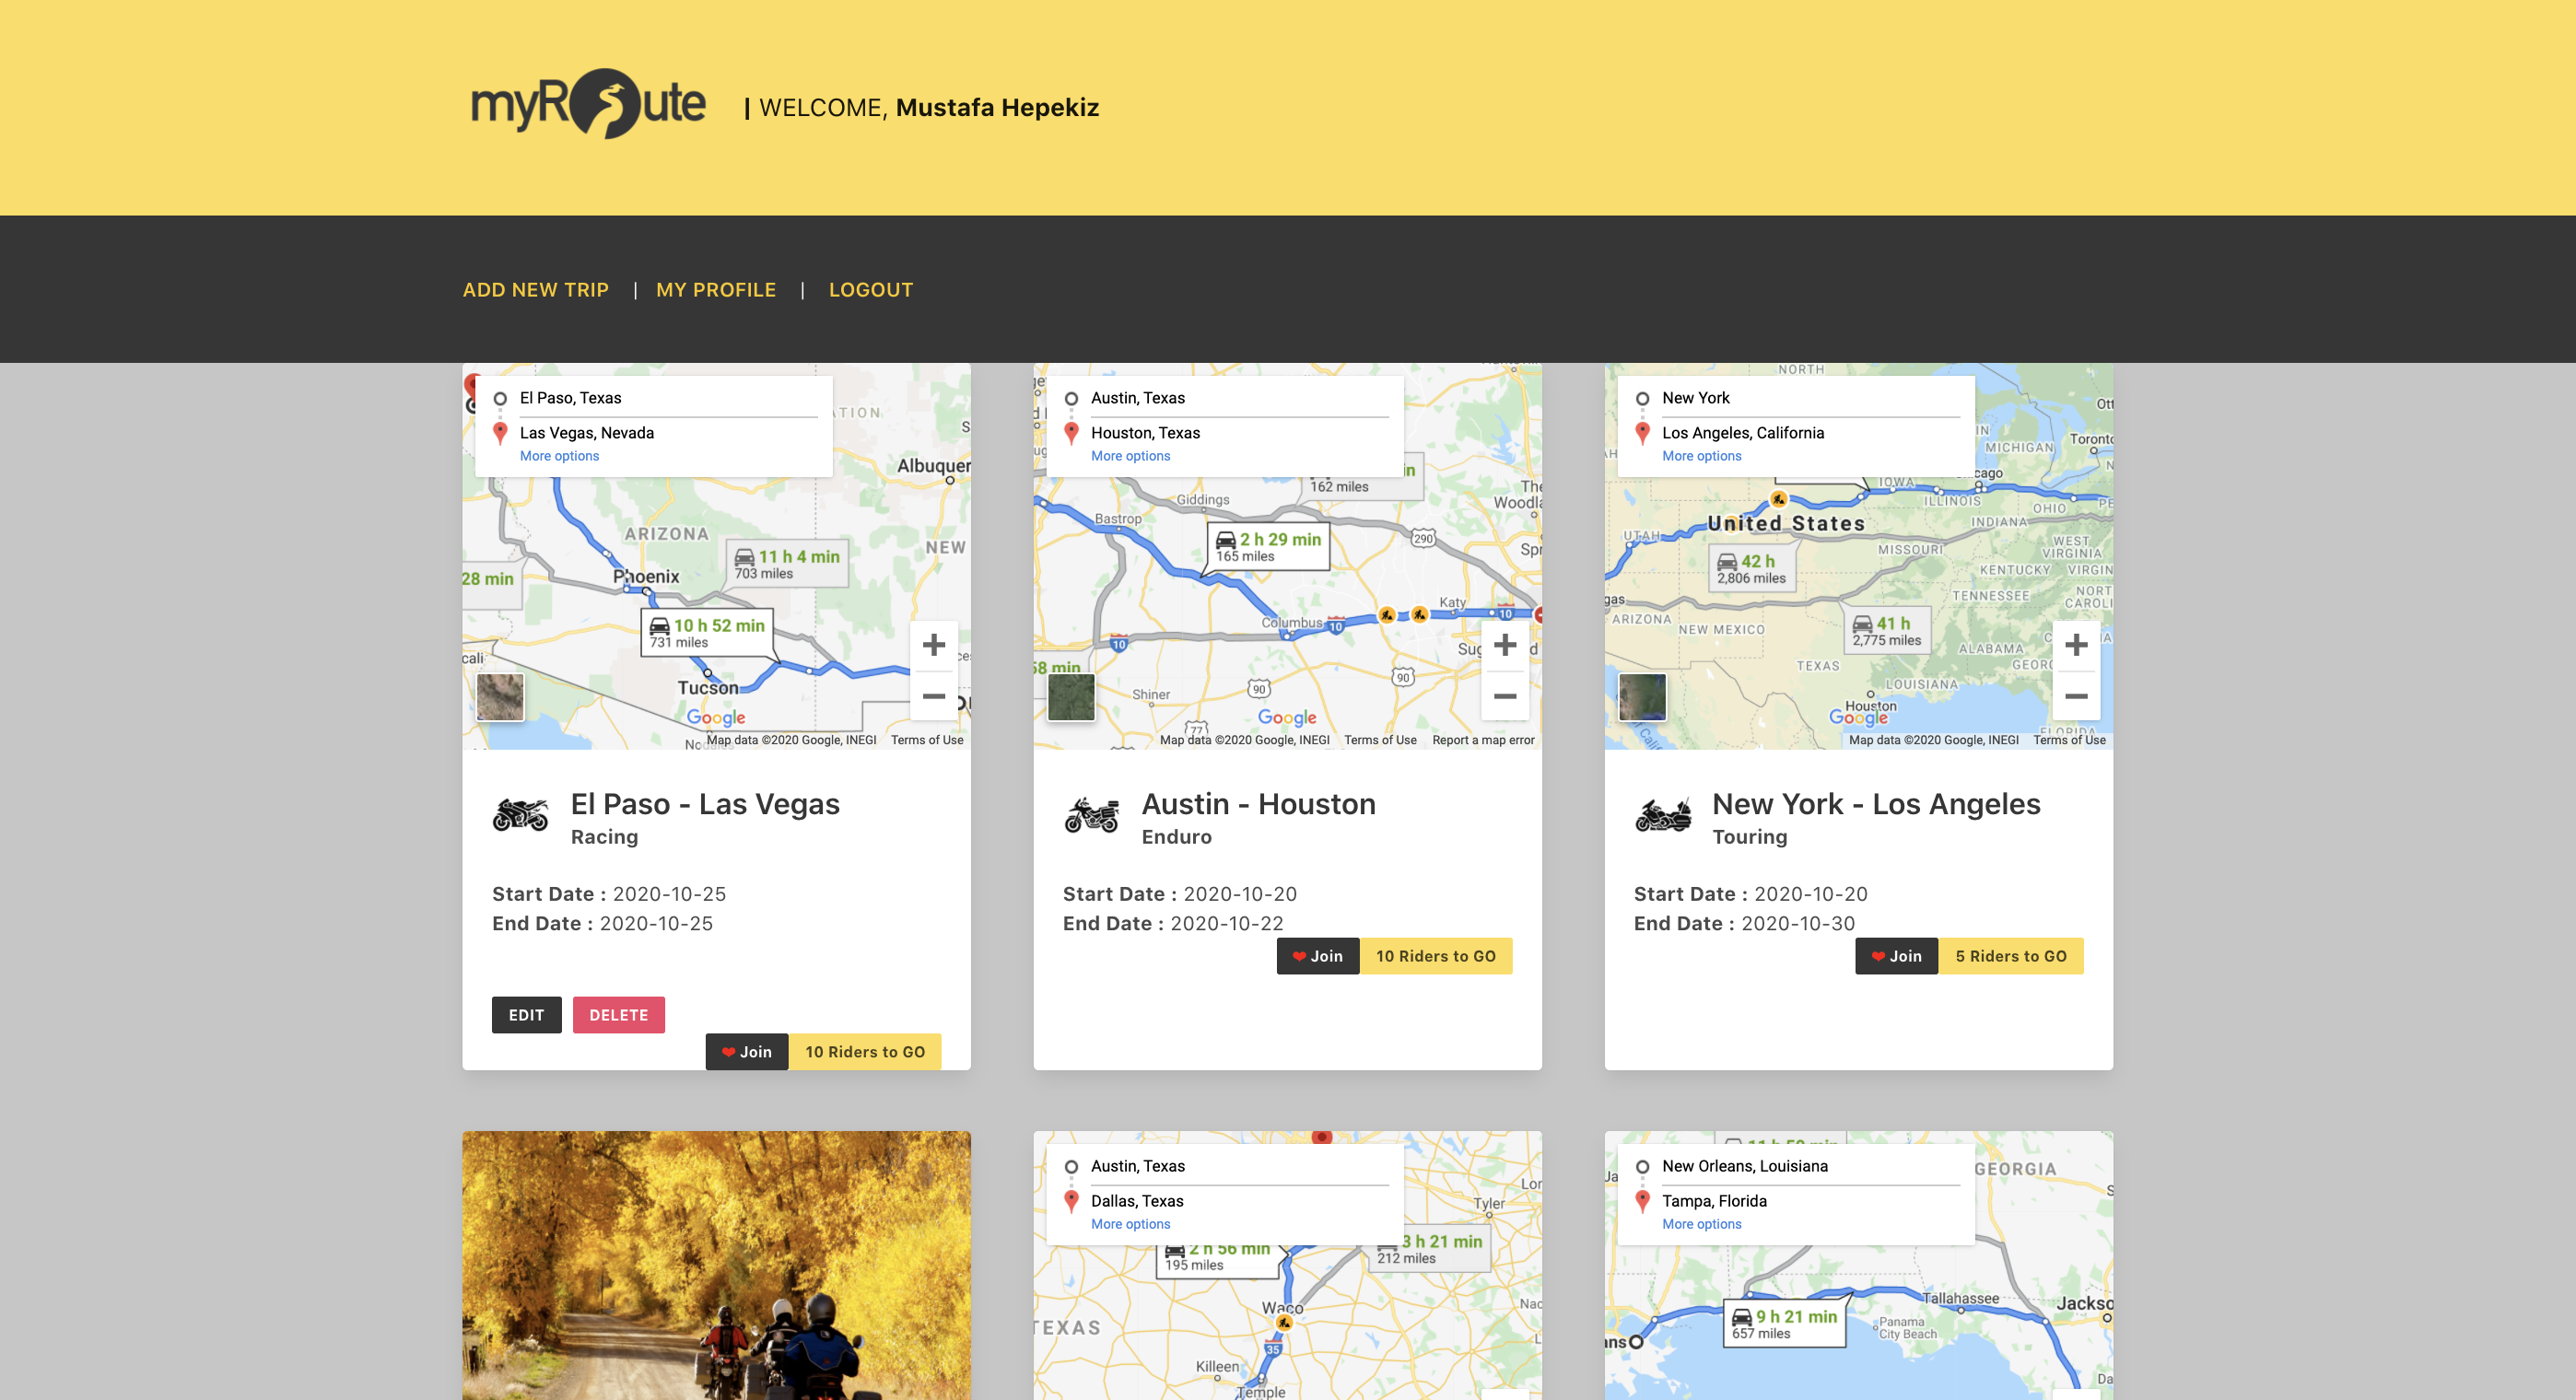
Task: Click Report a map error link
Action: [x=1483, y=740]
